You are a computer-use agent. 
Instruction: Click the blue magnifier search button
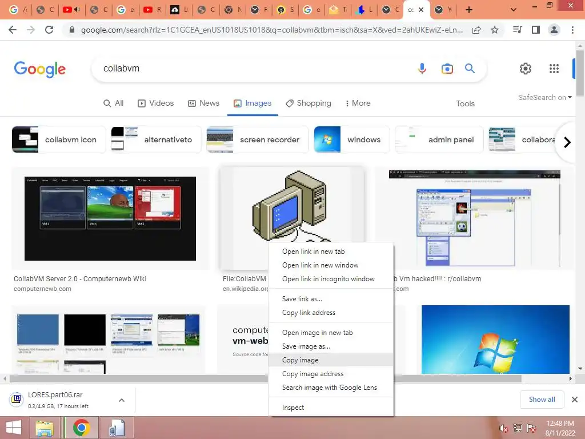click(x=470, y=69)
